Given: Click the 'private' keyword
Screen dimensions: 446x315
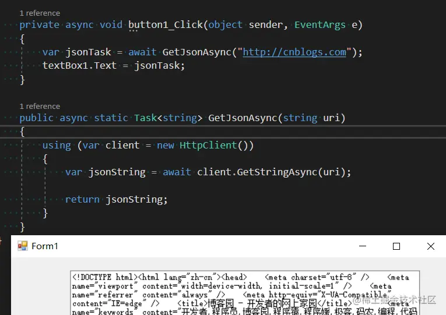Looking at the screenshot, I should click(39, 25).
